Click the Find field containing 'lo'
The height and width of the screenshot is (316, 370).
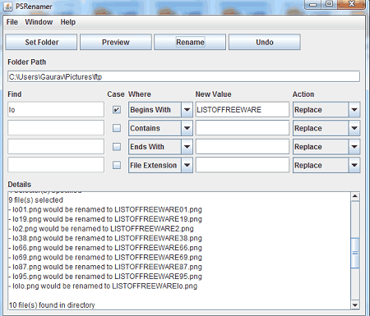click(56, 109)
